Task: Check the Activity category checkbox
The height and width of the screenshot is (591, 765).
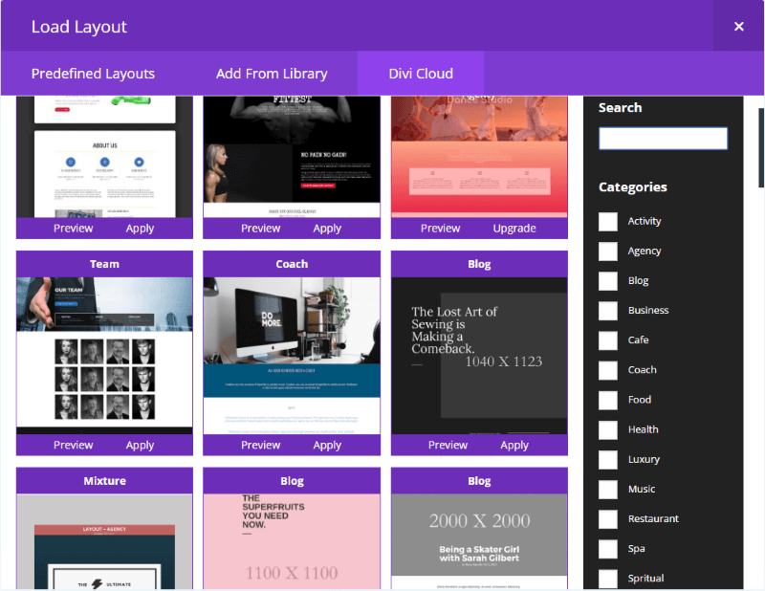Action: [608, 222]
